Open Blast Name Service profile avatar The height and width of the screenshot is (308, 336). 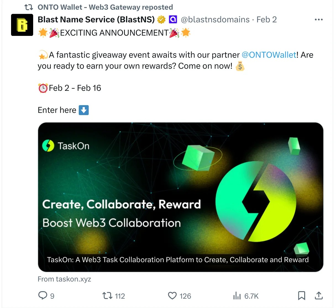pos(22,25)
